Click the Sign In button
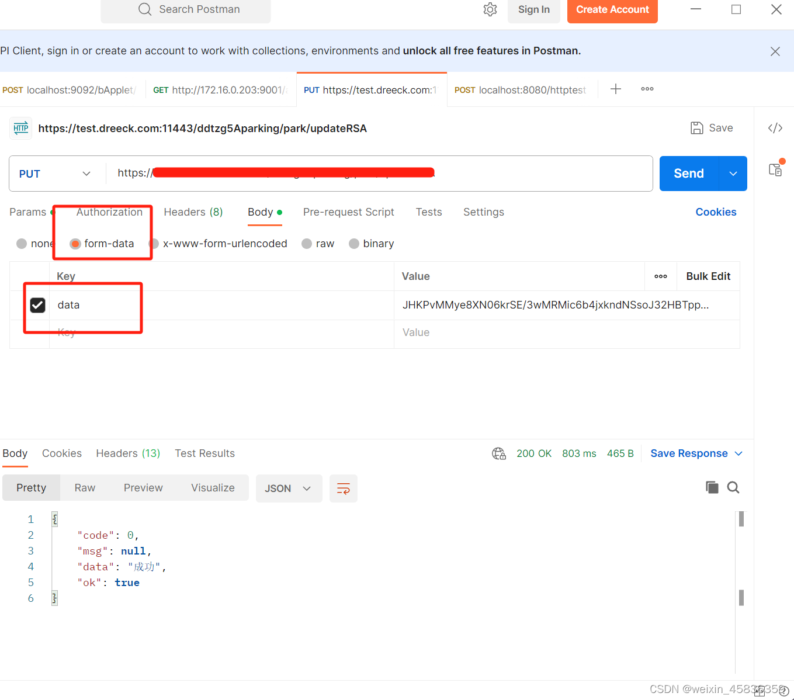The width and height of the screenshot is (794, 700). (x=534, y=10)
